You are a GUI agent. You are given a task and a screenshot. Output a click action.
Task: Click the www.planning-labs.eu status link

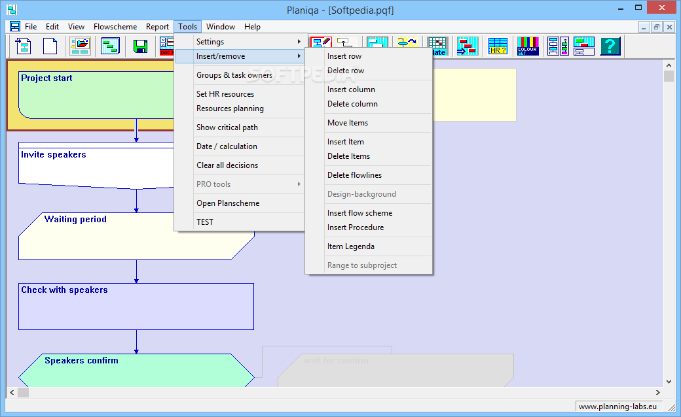coord(617,407)
